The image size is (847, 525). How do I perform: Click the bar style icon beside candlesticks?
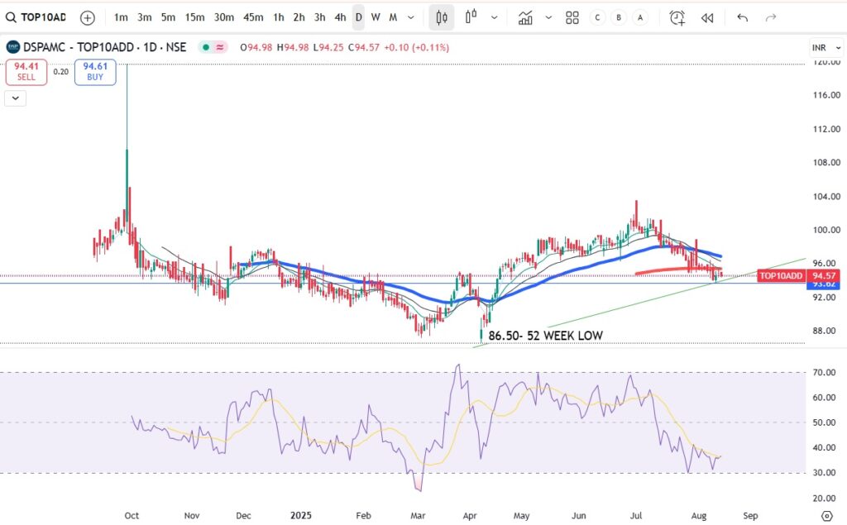click(471, 17)
